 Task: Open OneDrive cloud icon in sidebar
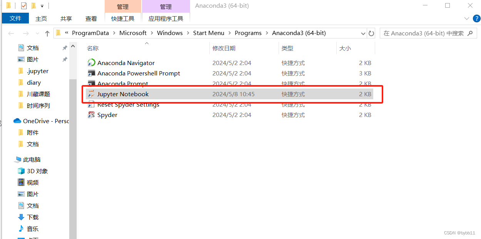[x=17, y=121]
